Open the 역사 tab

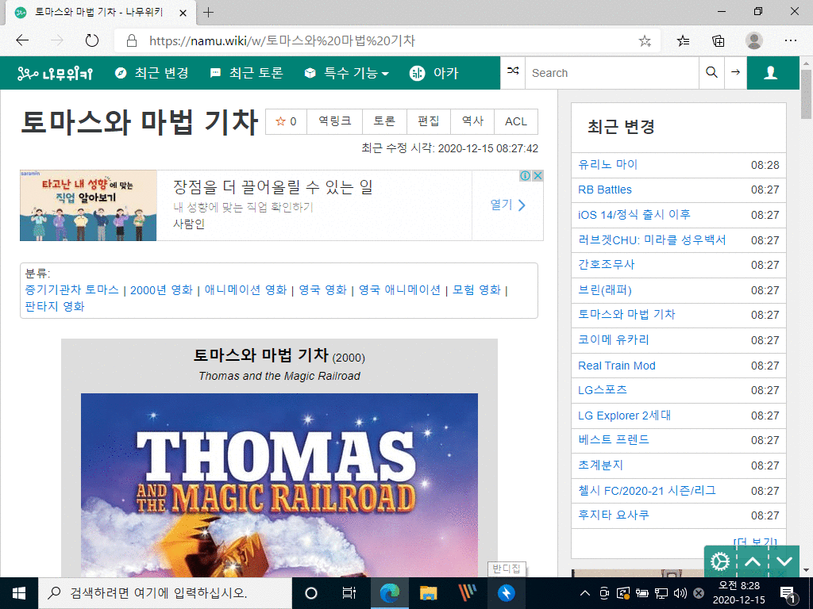click(x=472, y=121)
